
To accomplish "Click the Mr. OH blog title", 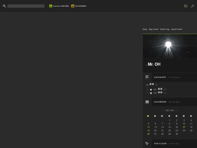I will [x=154, y=64].
